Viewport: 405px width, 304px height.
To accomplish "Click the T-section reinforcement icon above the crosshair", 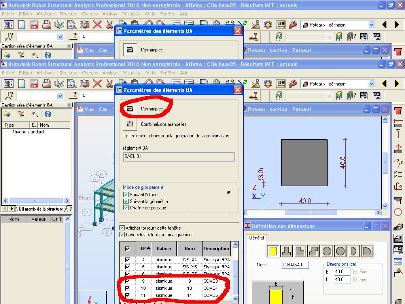I will pos(398,200).
